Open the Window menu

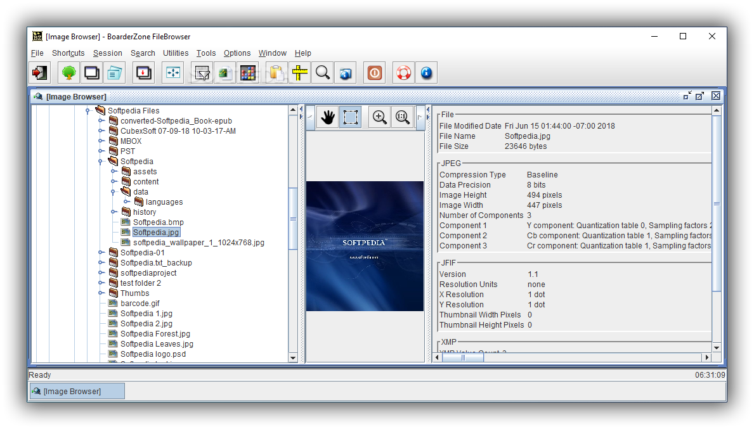coord(272,53)
